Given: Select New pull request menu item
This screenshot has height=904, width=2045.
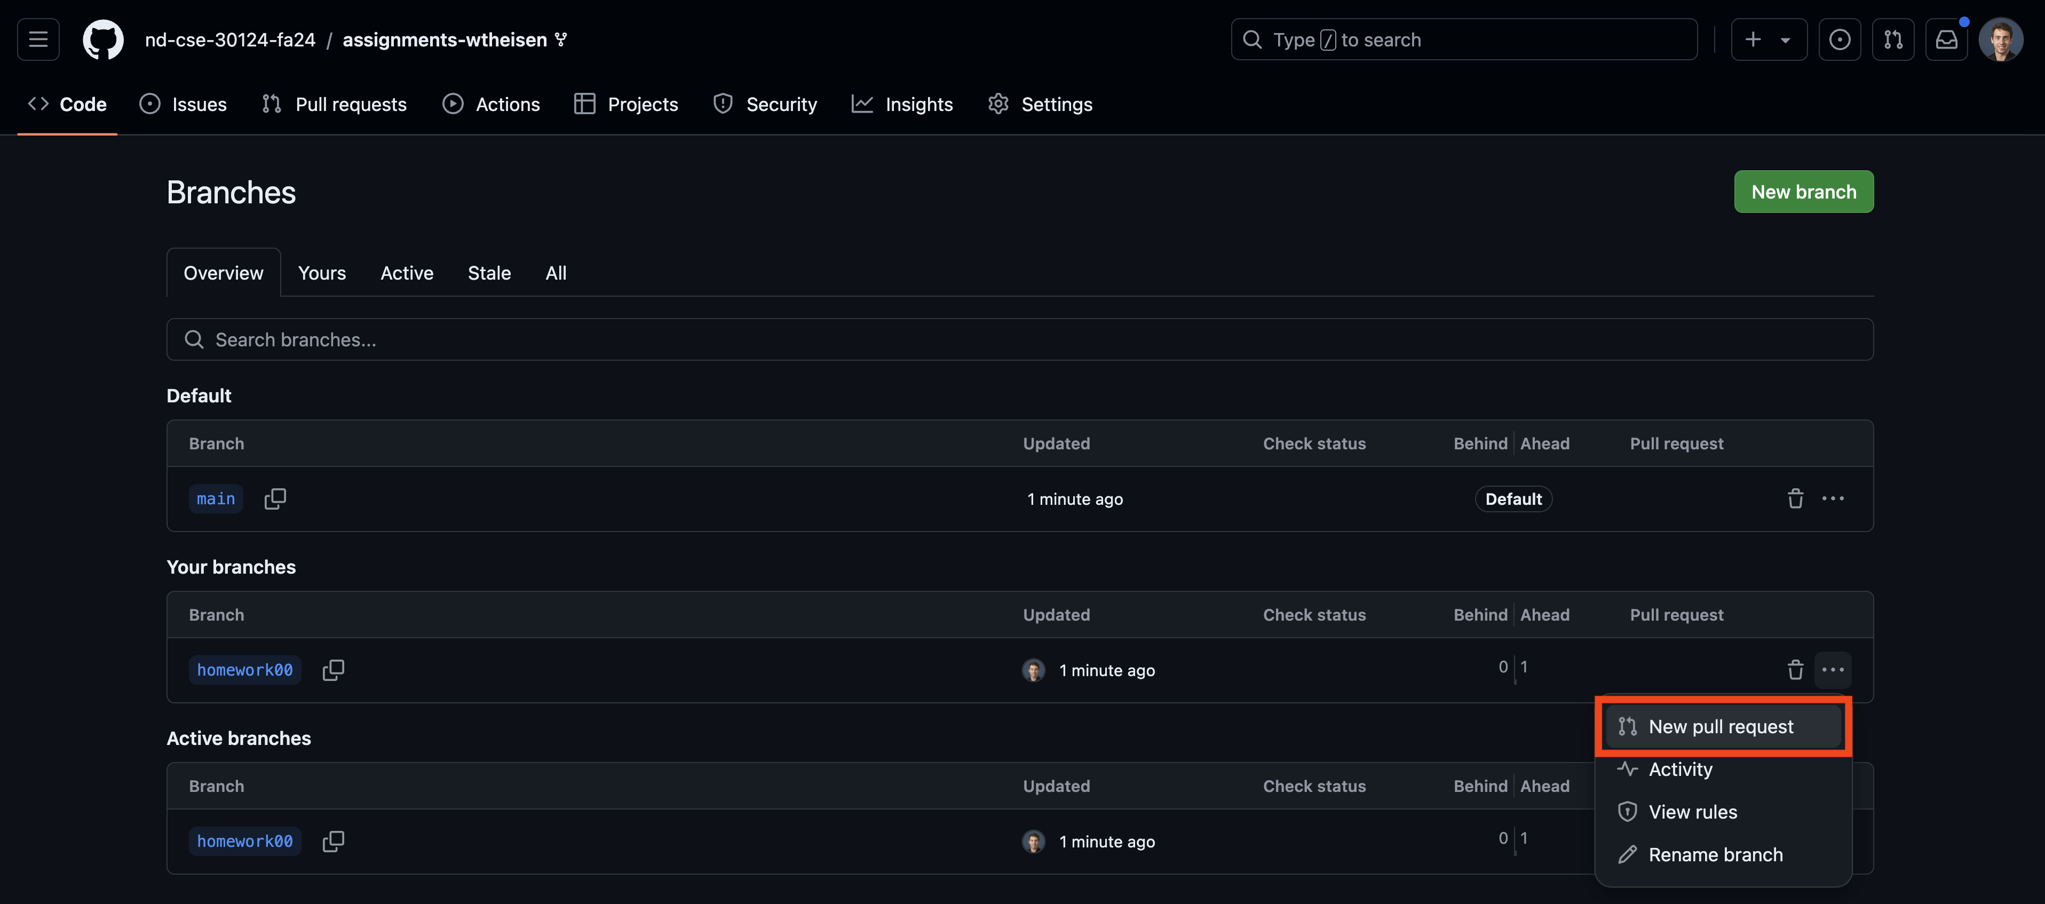Looking at the screenshot, I should [1721, 726].
